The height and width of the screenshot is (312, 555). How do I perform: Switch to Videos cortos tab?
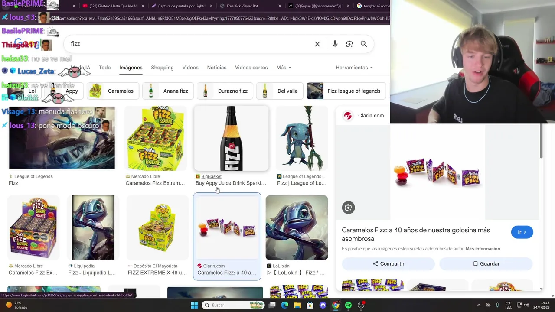point(251,68)
